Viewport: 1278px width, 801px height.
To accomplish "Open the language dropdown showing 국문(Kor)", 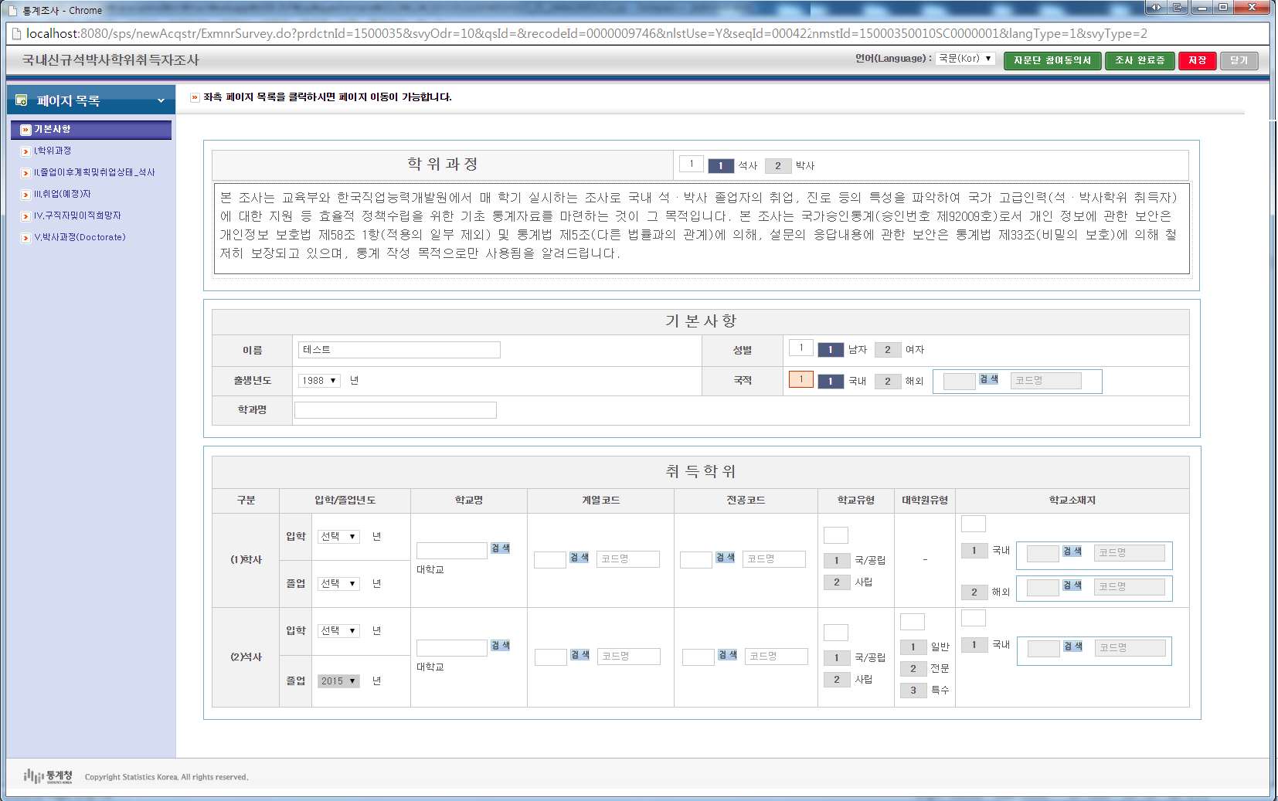I will point(964,59).
